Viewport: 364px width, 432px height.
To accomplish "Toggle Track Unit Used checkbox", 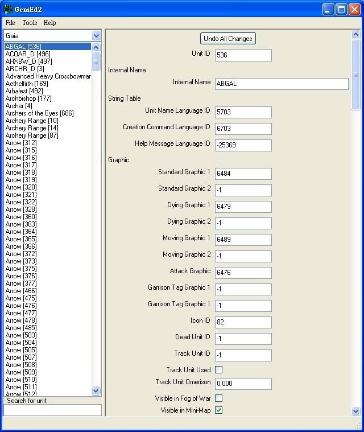I will click(x=218, y=370).
